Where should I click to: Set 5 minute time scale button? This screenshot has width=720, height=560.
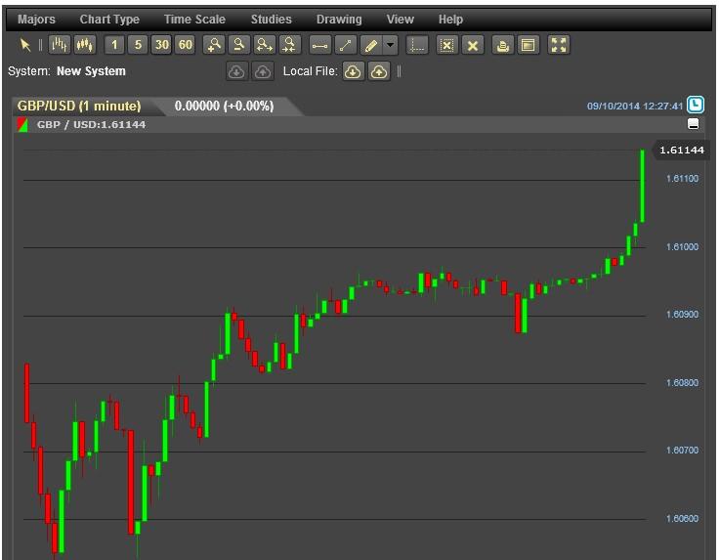tap(138, 45)
